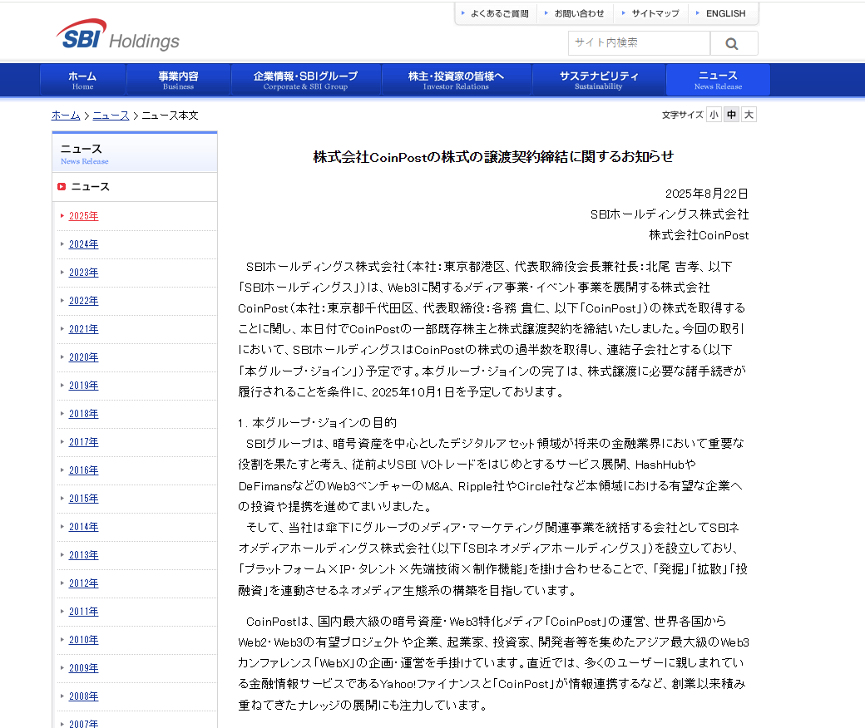The height and width of the screenshot is (728, 865).
Task: Select 2017年 in news archive
Action: tap(83, 442)
